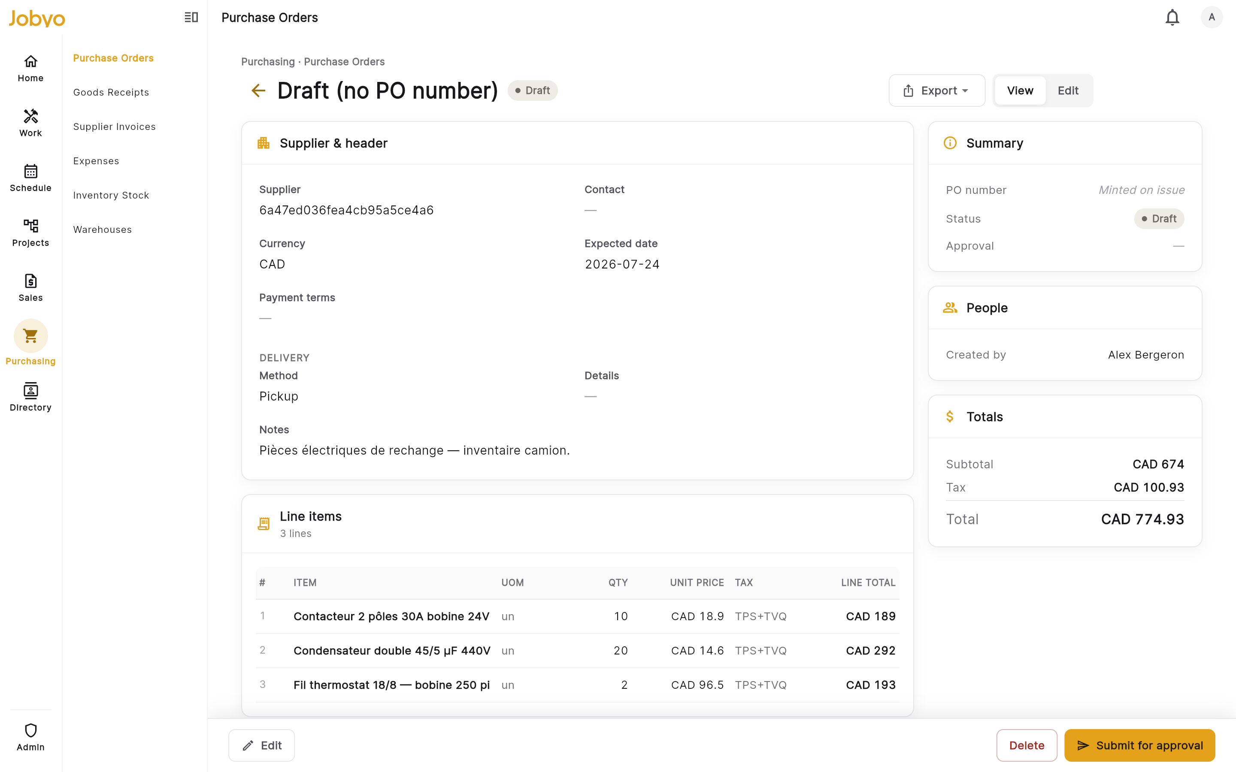1236x772 pixels.
Task: Click the Supplier & header building icon
Action: pyautogui.click(x=264, y=143)
